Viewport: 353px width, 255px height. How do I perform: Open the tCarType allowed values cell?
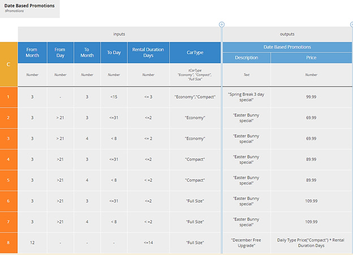pos(195,74)
